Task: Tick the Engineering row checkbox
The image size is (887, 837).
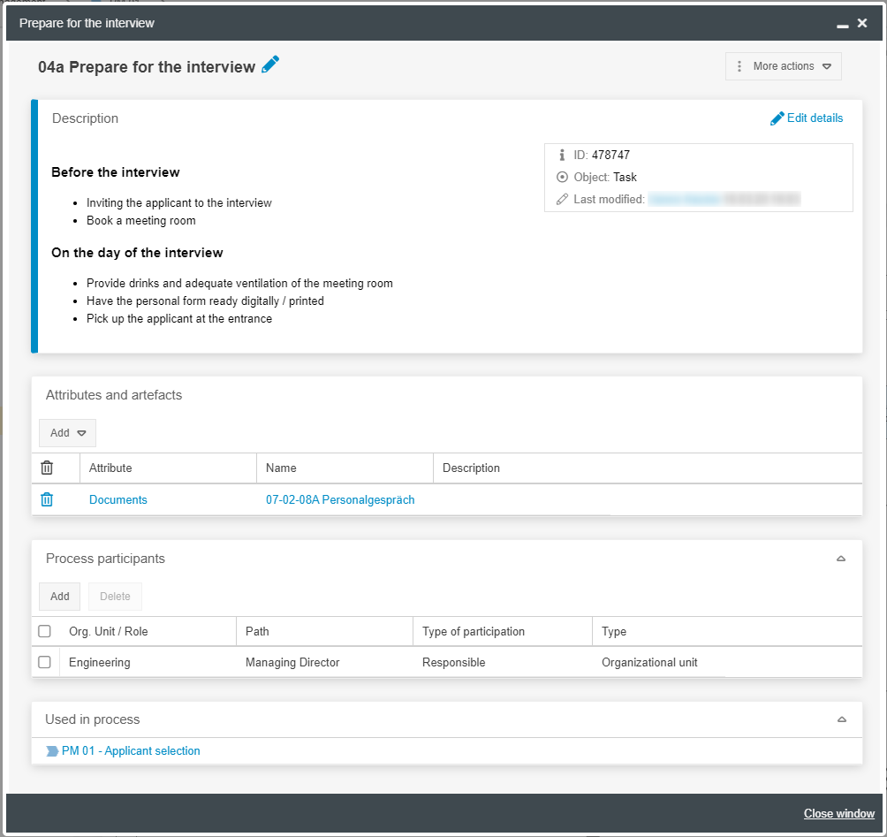Action: (45, 662)
